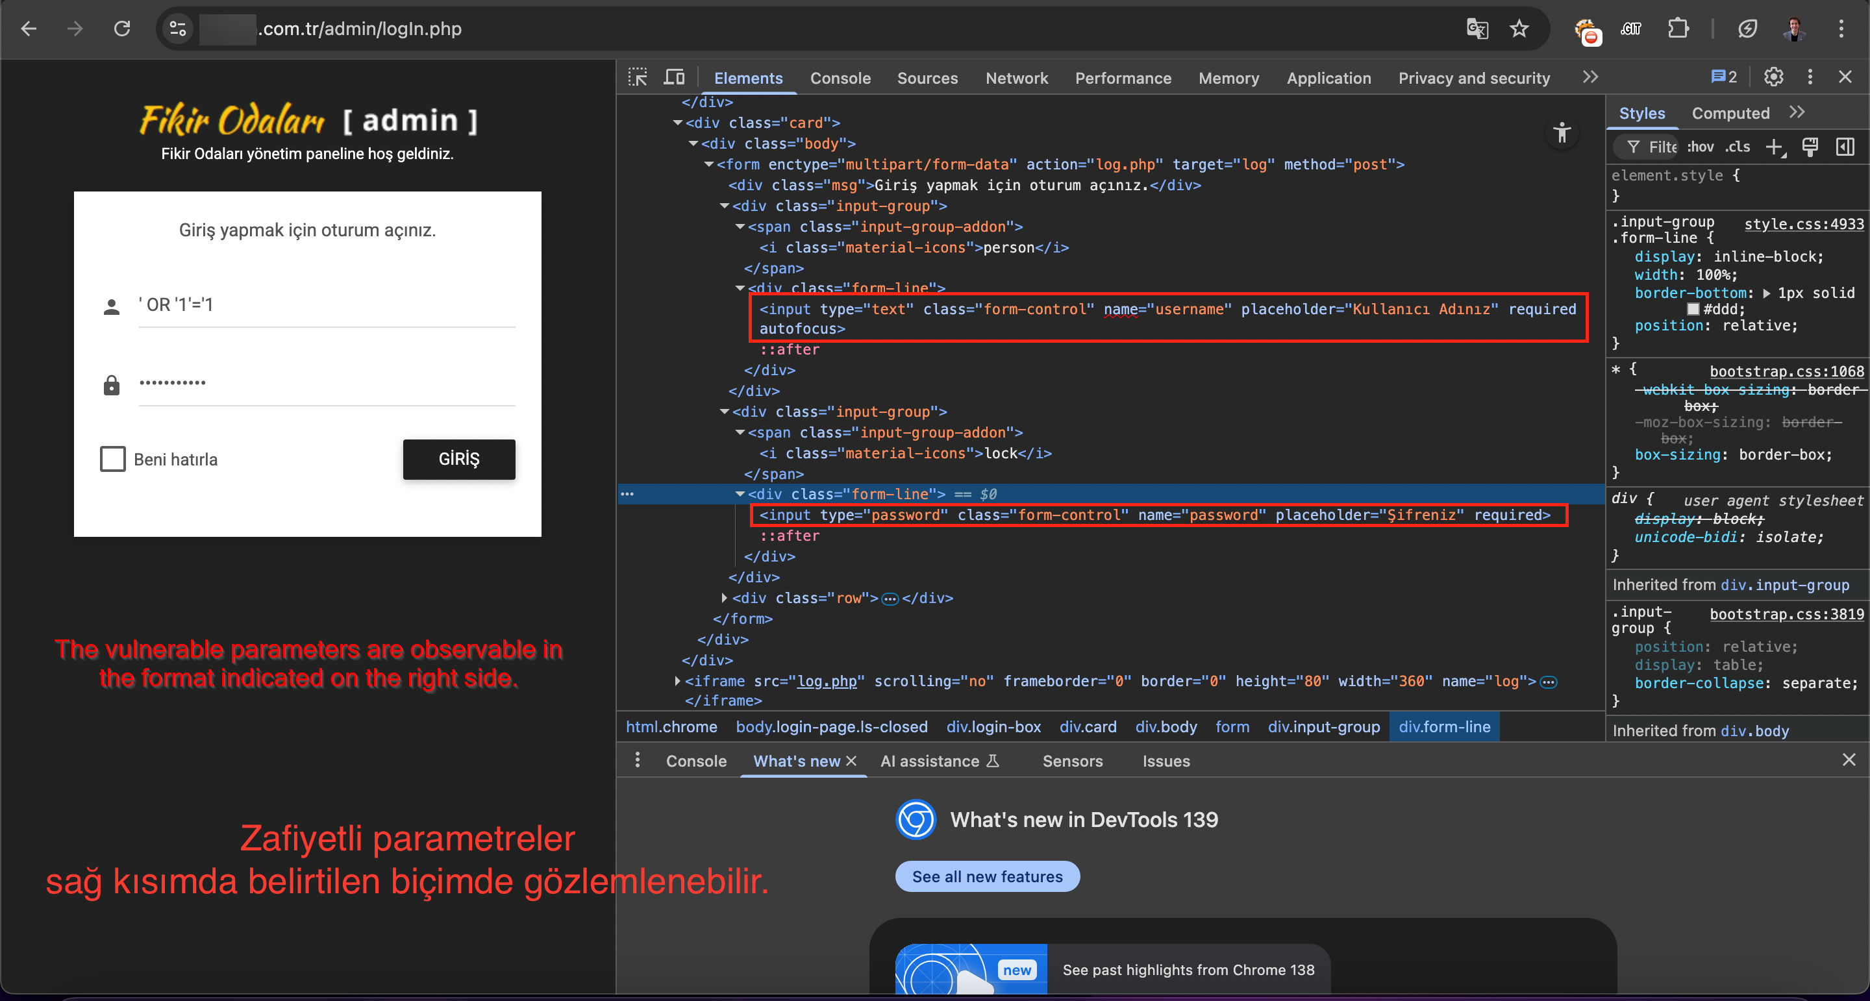Screen dimensions: 1870x1001
Task: Bookmark the page with the star icon
Action: click(1520, 29)
